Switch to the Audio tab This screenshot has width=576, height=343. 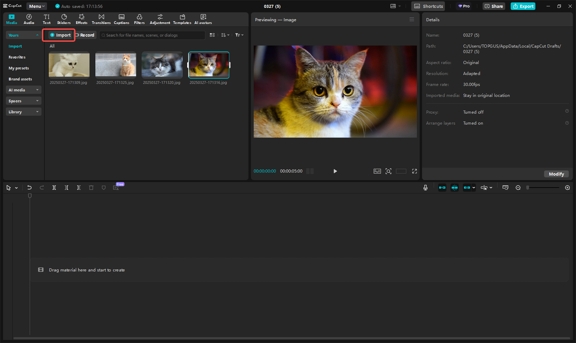(28, 18)
